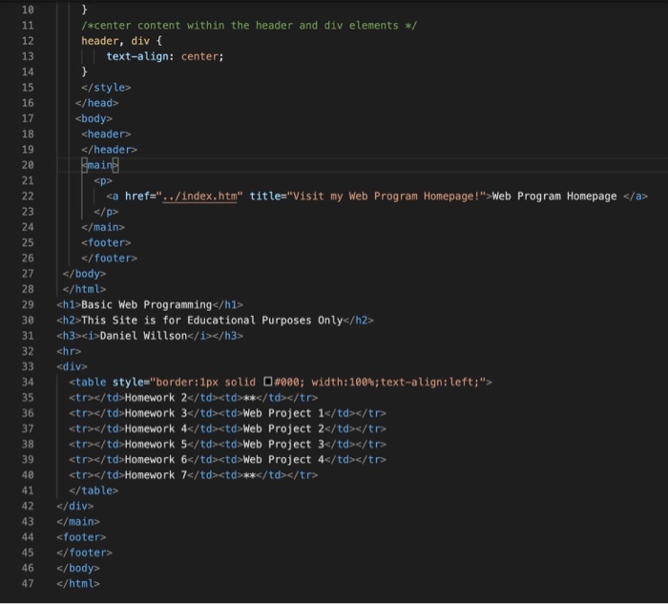This screenshot has height=604, width=668.
Task: Click the 'Homework 2' cell text
Action: 156,398
